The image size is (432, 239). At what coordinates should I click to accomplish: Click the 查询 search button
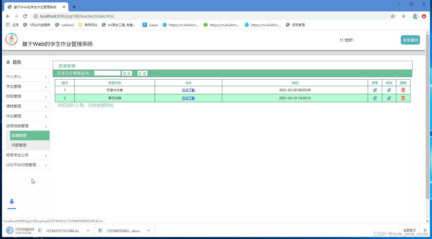(127, 73)
